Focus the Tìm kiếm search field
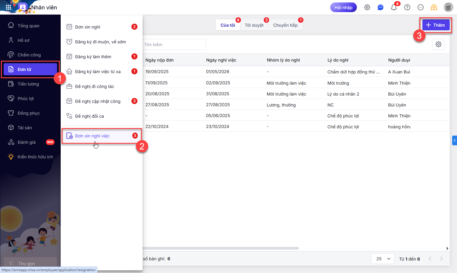Viewport: 457px width, 273px height. (x=174, y=45)
